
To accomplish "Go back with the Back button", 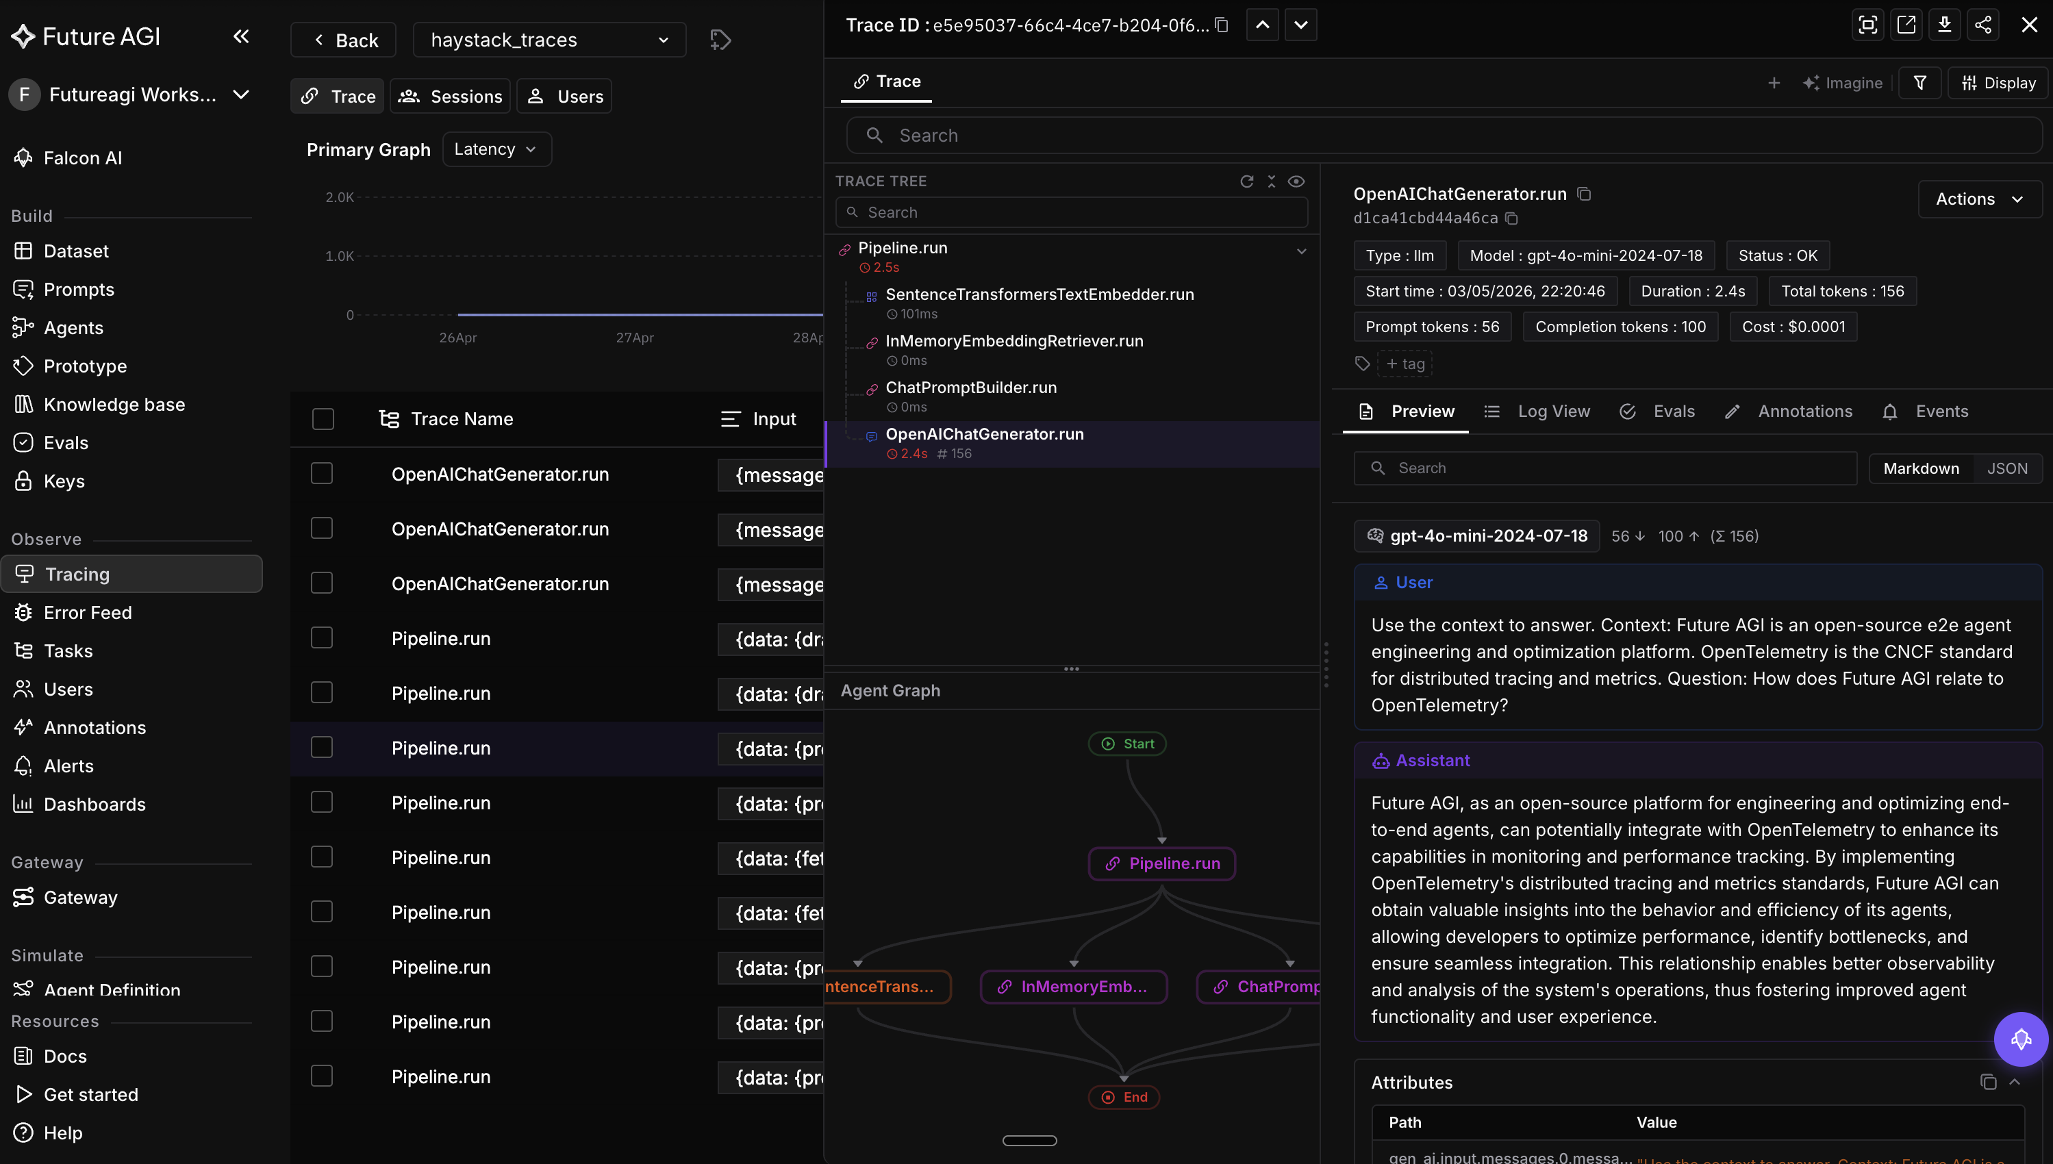I will (344, 40).
